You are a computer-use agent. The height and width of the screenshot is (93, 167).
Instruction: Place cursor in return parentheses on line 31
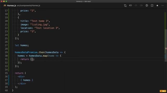[x=32, y=59]
